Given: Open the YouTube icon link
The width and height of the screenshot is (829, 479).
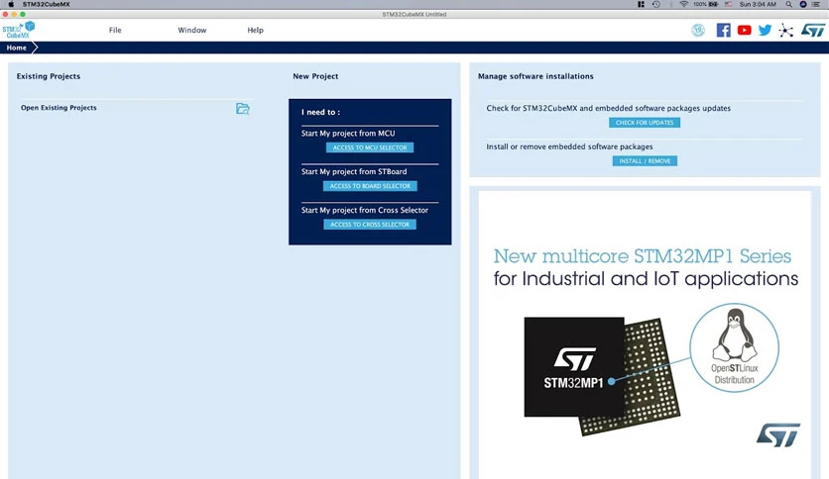Looking at the screenshot, I should point(744,30).
